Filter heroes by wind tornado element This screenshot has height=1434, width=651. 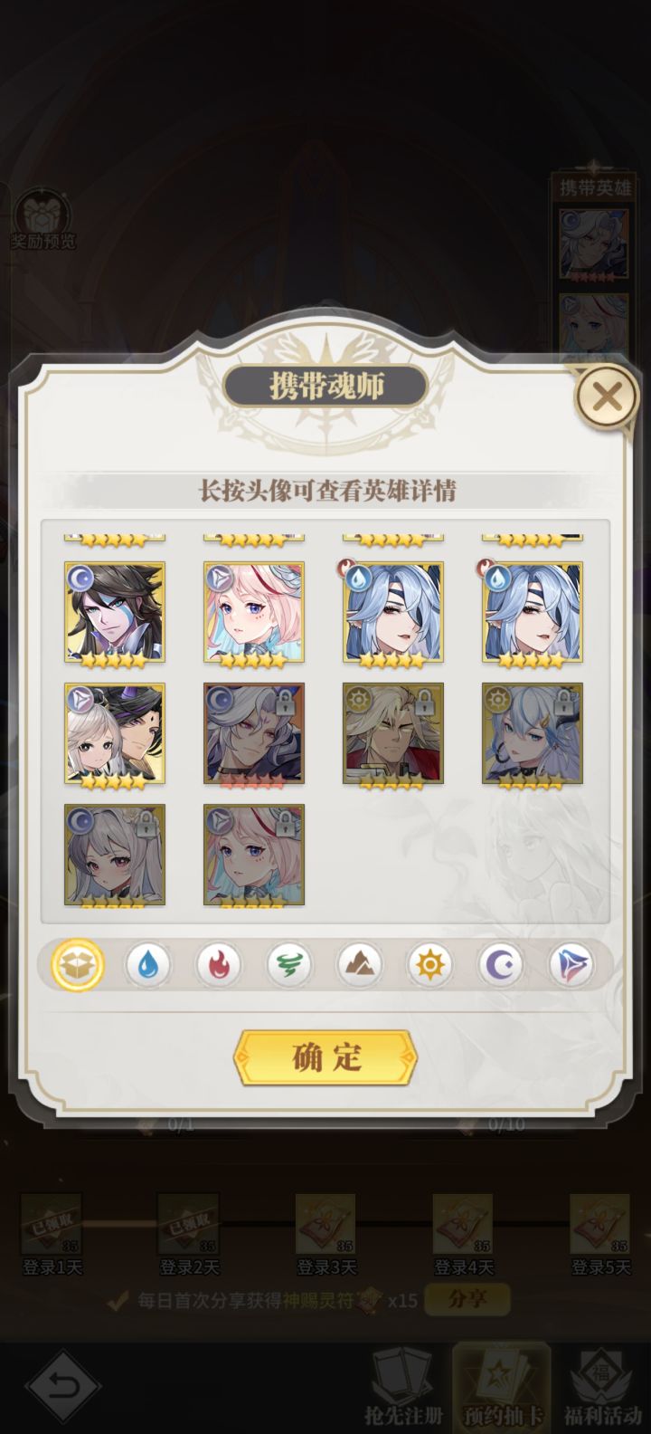point(289,965)
